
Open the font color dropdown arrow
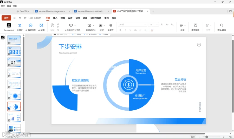pyautogui.click(x=154, y=30)
